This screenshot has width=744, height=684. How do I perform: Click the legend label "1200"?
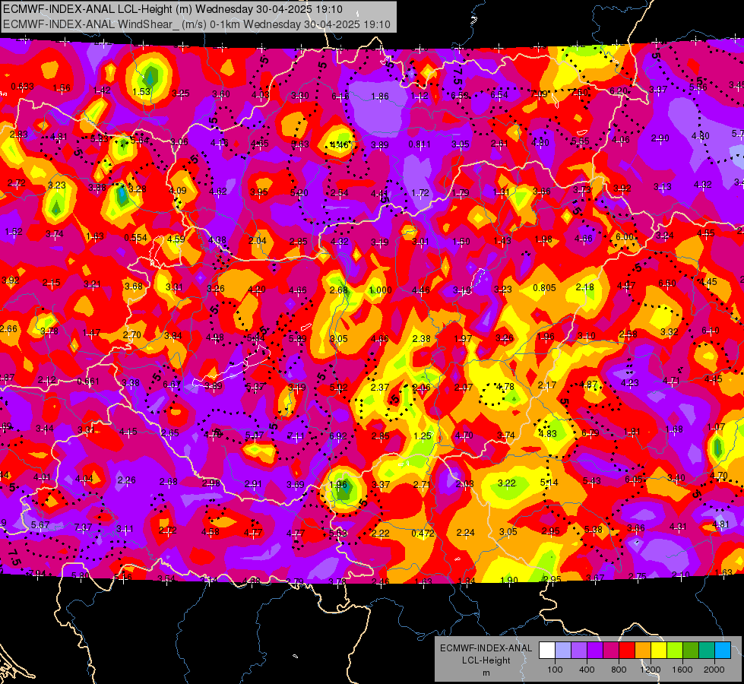650,670
